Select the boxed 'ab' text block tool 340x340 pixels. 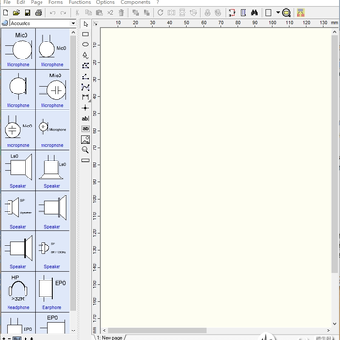tap(85, 128)
